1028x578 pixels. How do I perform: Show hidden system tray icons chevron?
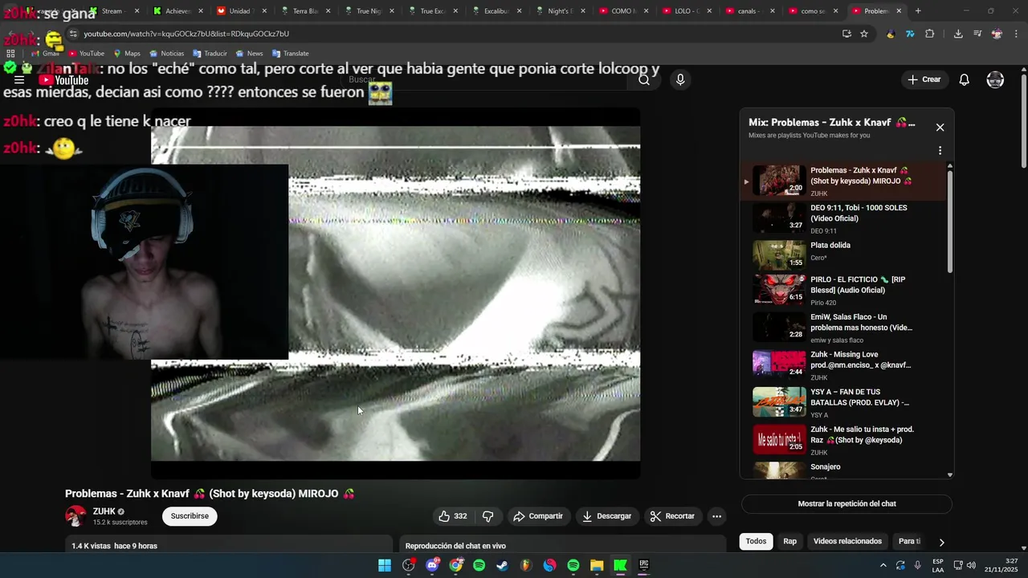pyautogui.click(x=883, y=565)
